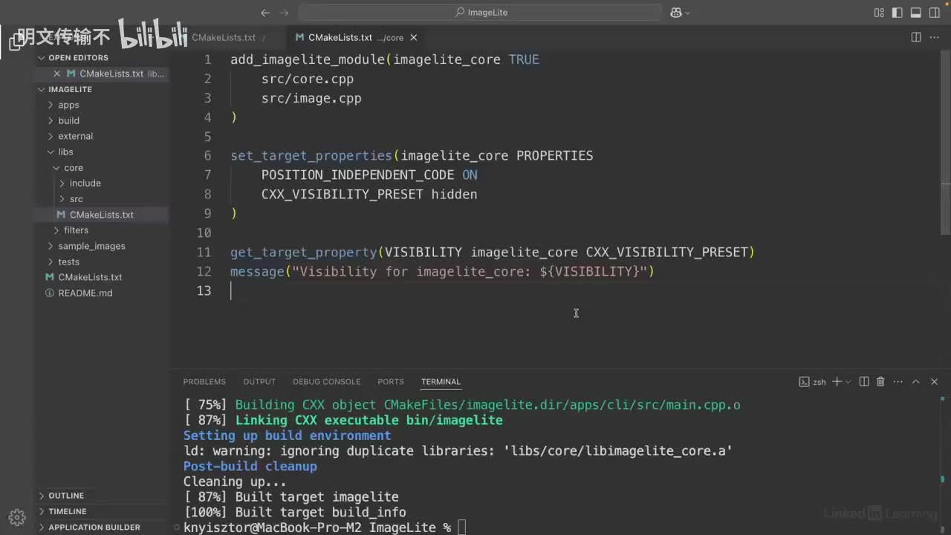The width and height of the screenshot is (951, 535).
Task: Collapse the IMAGELITE folder section
Action: (x=70, y=89)
